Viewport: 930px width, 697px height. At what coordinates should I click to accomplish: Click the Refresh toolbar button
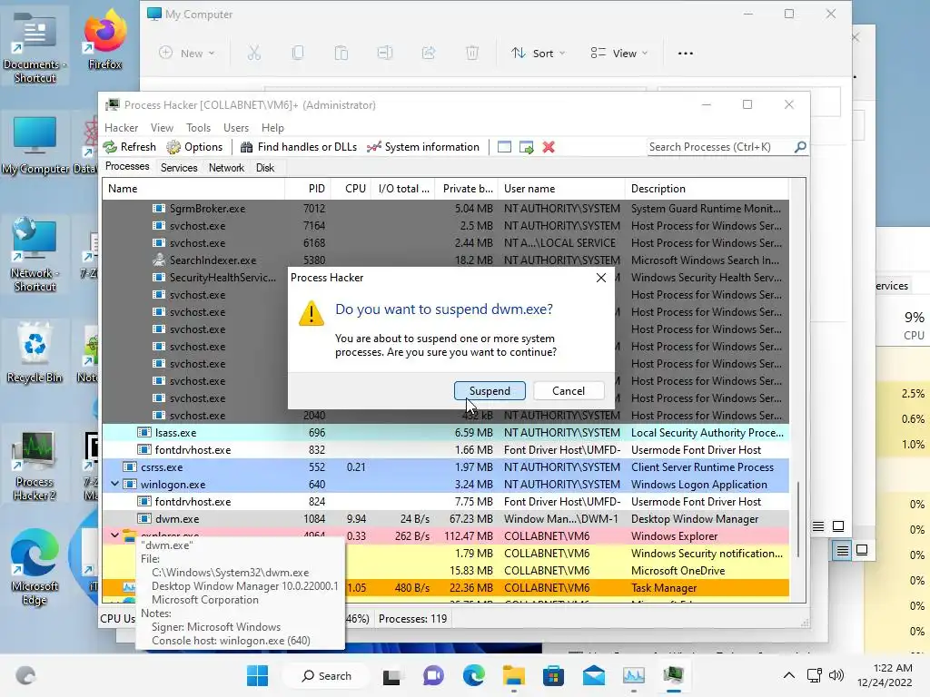130,147
